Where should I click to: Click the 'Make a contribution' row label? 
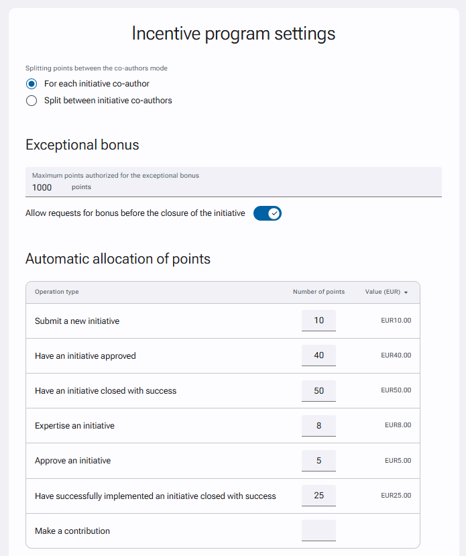(x=72, y=531)
